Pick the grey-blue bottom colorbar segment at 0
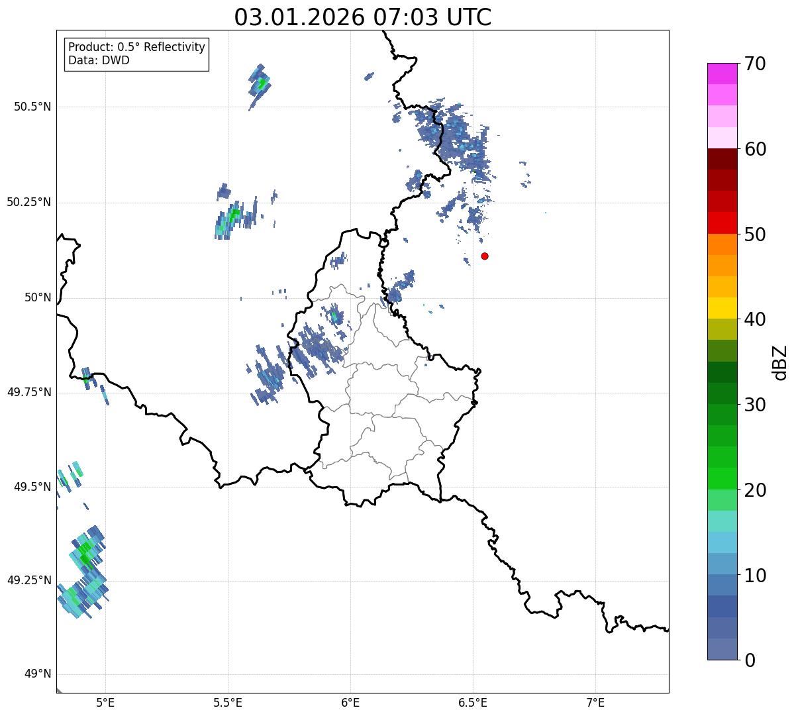This screenshot has width=796, height=716. [722, 649]
